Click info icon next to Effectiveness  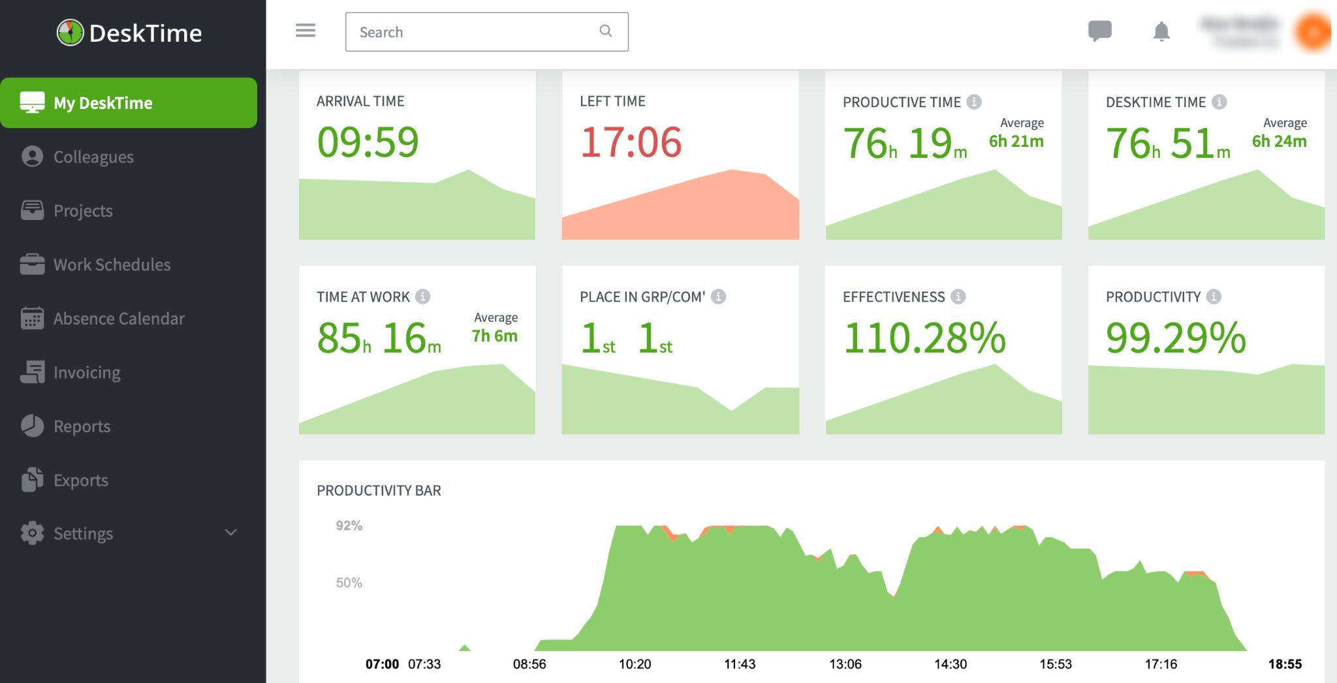[958, 296]
